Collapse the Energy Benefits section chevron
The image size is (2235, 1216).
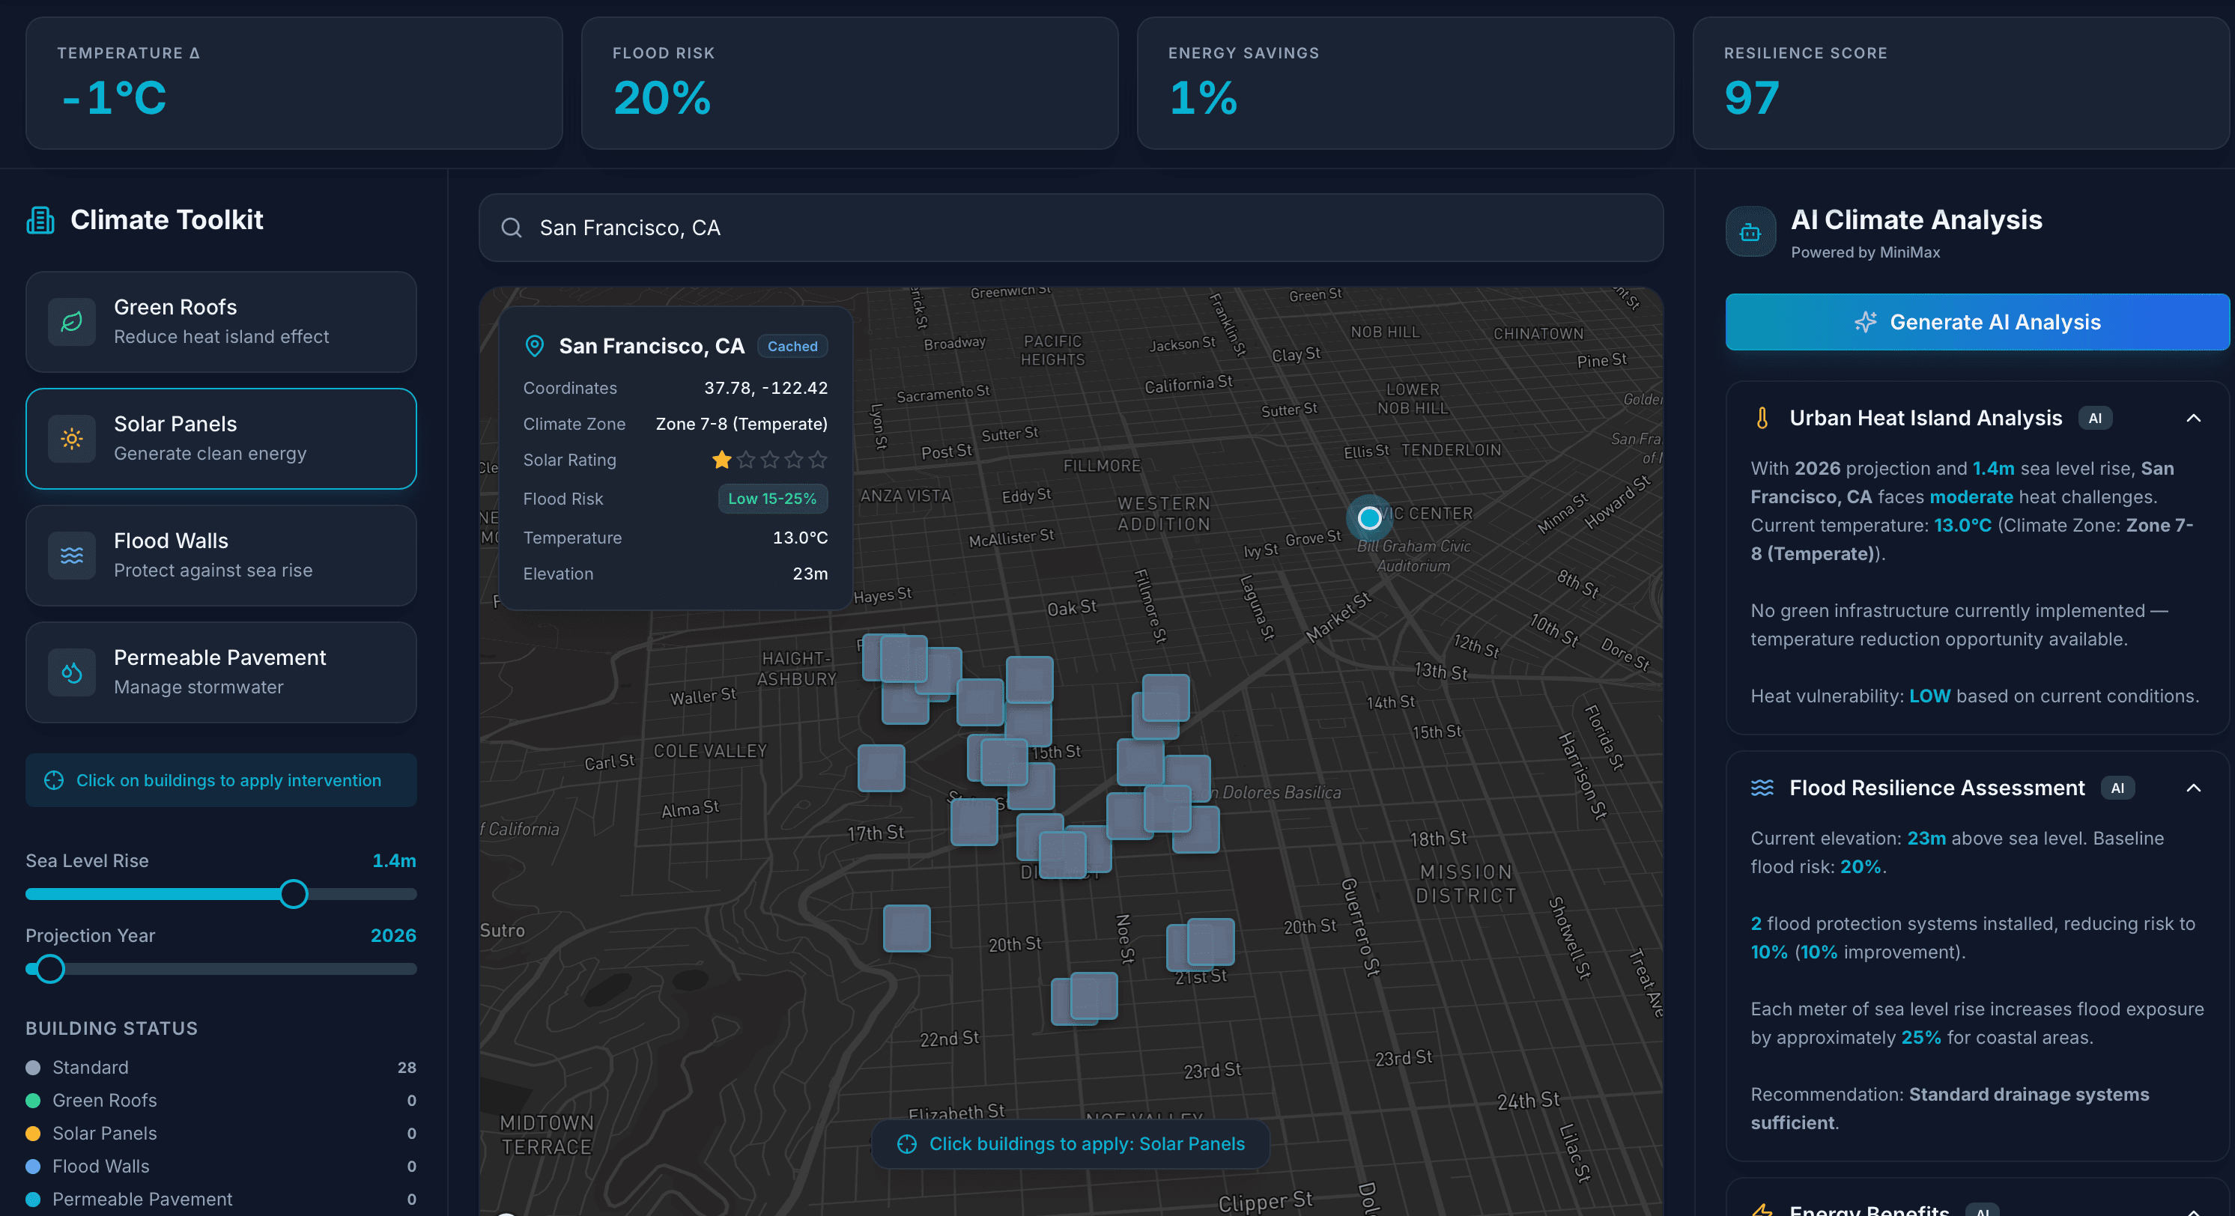point(2193,1211)
